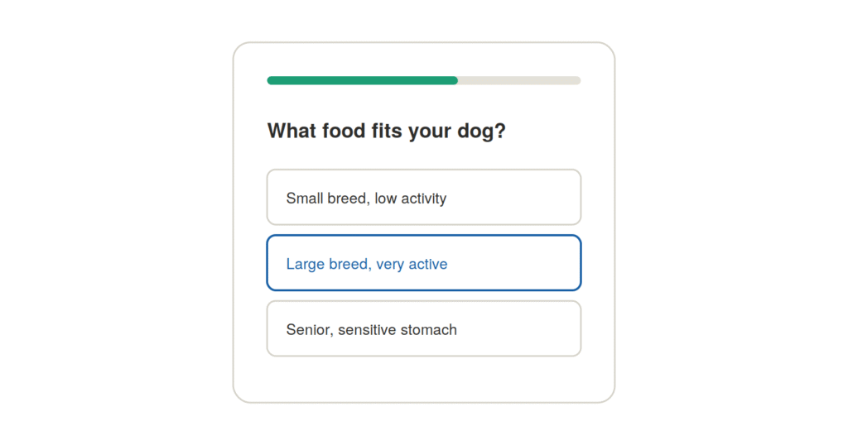Click empty space right of "very active" text
The image size is (848, 445).
point(513,263)
